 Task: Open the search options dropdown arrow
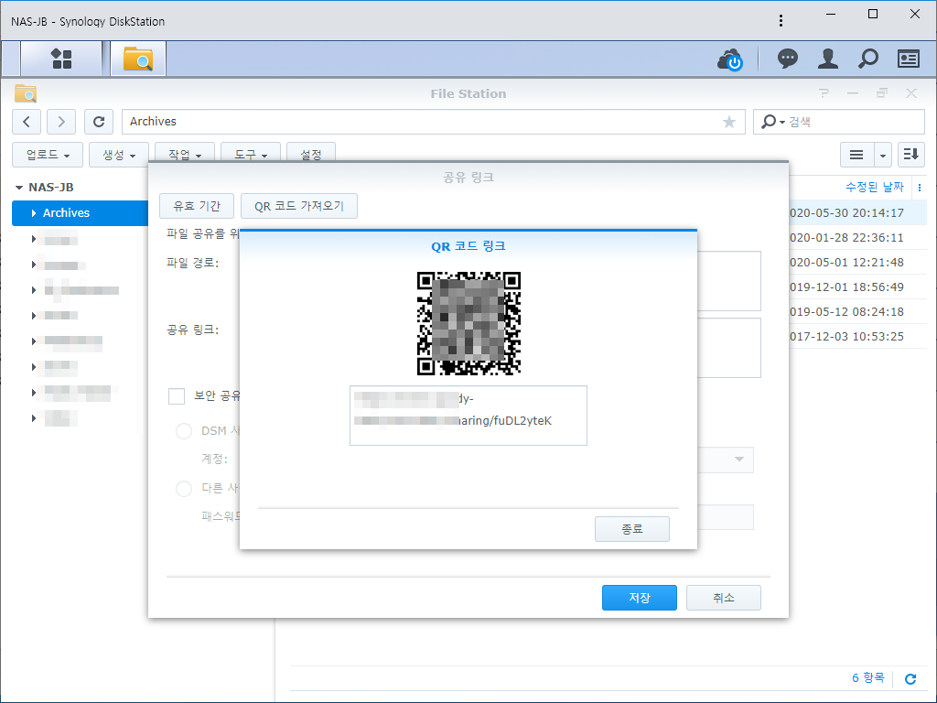(782, 122)
